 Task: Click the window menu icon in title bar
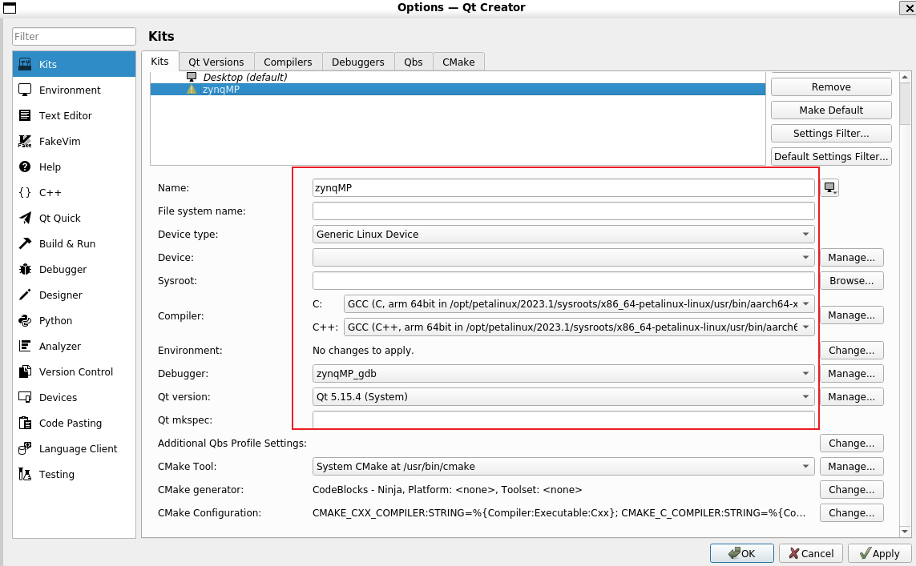pyautogui.click(x=10, y=7)
